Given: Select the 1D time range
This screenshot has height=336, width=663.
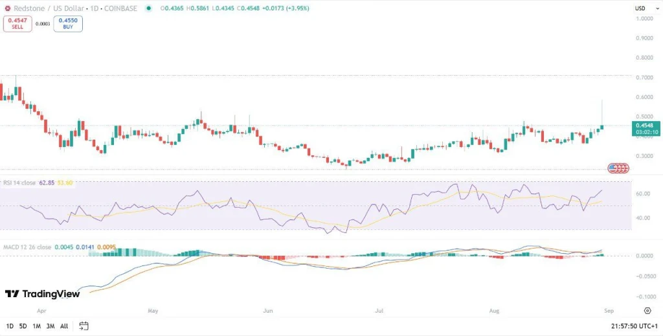Looking at the screenshot, I should pos(10,326).
